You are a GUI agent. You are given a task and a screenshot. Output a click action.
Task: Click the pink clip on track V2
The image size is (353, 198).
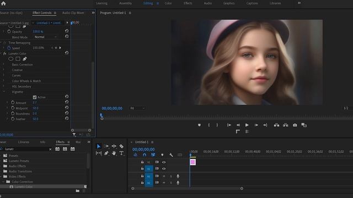click(x=192, y=162)
